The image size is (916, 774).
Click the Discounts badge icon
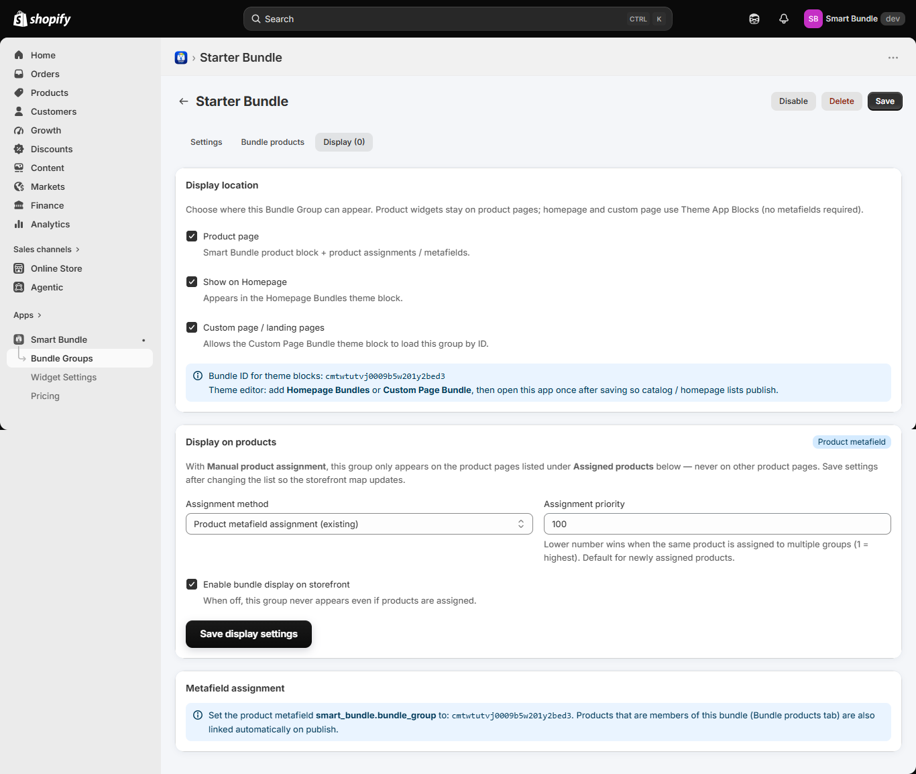(x=19, y=149)
